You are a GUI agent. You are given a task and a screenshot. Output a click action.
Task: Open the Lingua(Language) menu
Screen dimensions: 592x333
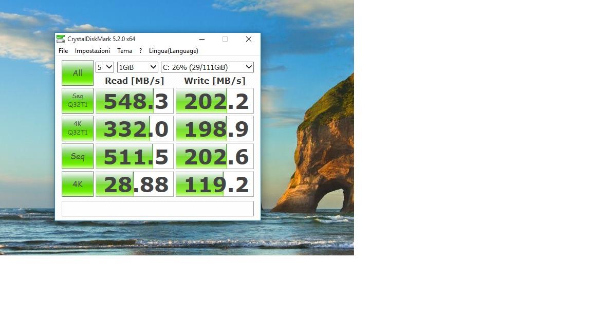(173, 51)
